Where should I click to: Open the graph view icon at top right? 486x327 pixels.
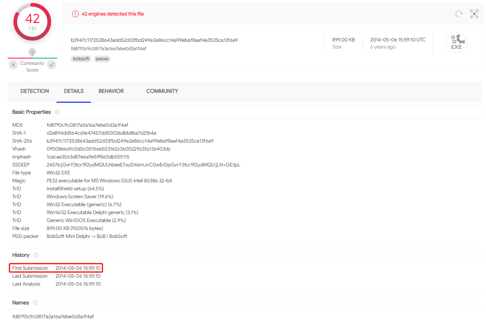(474, 14)
